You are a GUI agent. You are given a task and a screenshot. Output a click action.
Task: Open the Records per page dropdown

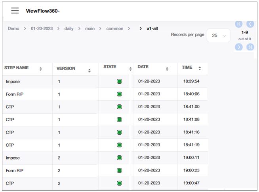click(x=219, y=35)
